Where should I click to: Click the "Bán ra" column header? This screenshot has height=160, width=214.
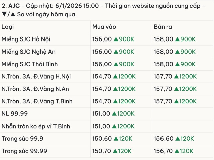(x=163, y=27)
